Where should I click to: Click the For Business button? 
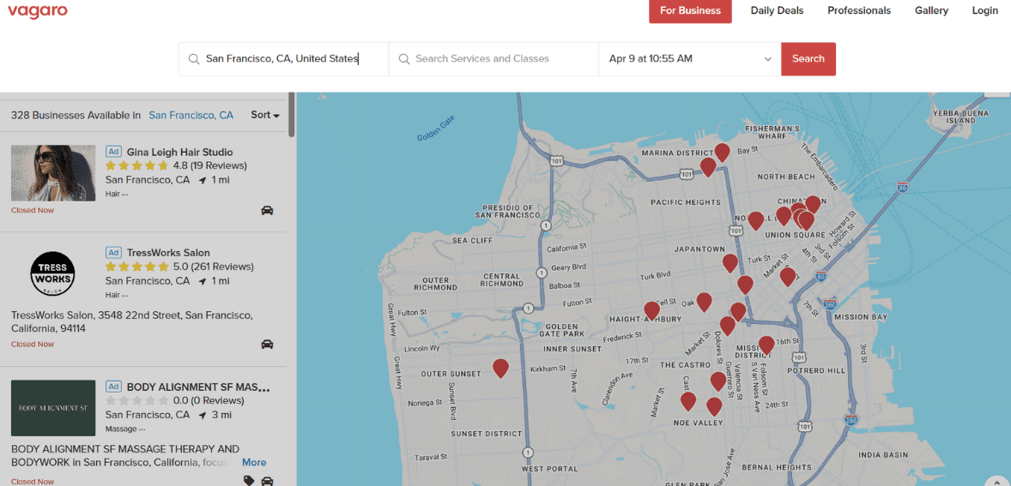690,11
